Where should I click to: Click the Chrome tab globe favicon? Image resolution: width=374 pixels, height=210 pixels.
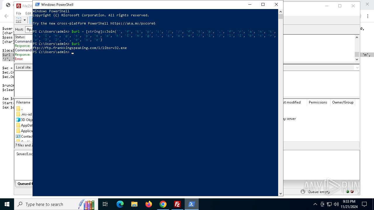point(8,5)
